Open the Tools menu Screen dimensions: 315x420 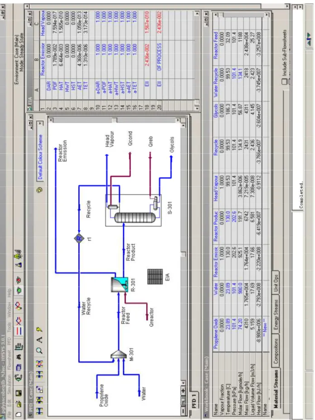(x=9, y=326)
